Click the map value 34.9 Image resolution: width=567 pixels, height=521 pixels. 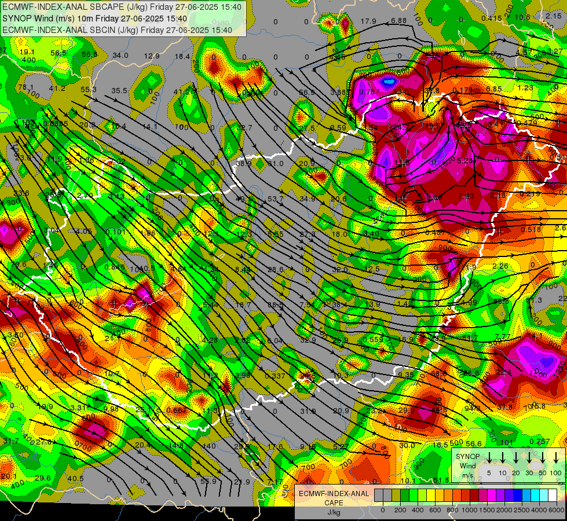(308, 199)
